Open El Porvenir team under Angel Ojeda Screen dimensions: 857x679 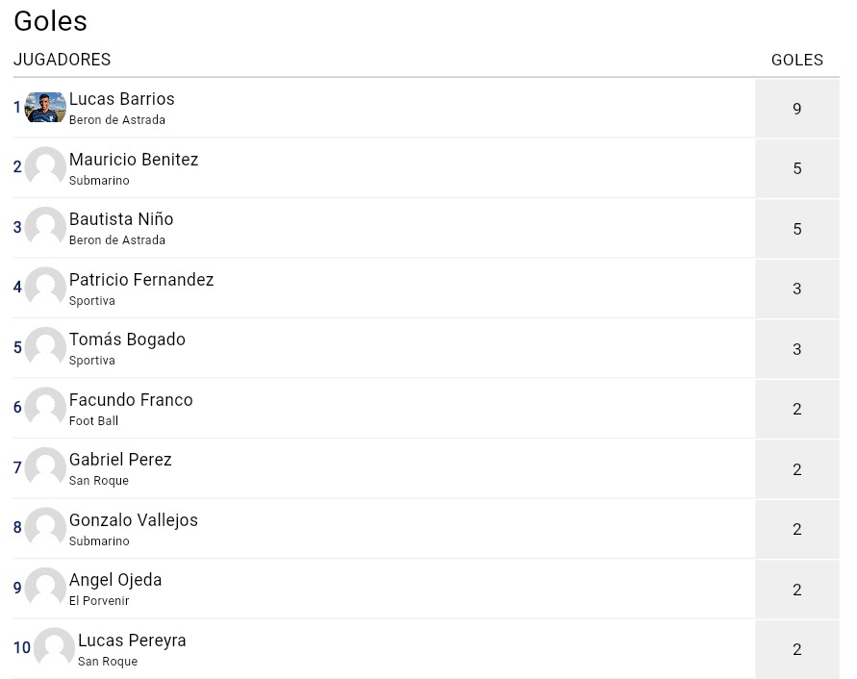(99, 601)
